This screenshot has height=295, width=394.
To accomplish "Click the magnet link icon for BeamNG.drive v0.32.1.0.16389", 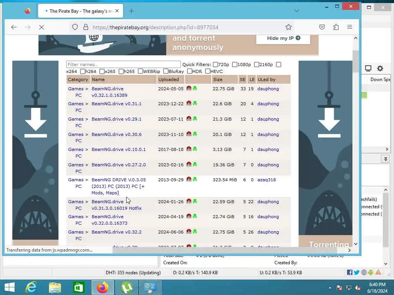I will point(189,88).
